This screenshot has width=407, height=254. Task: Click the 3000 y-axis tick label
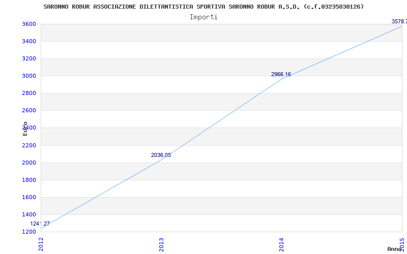click(29, 76)
